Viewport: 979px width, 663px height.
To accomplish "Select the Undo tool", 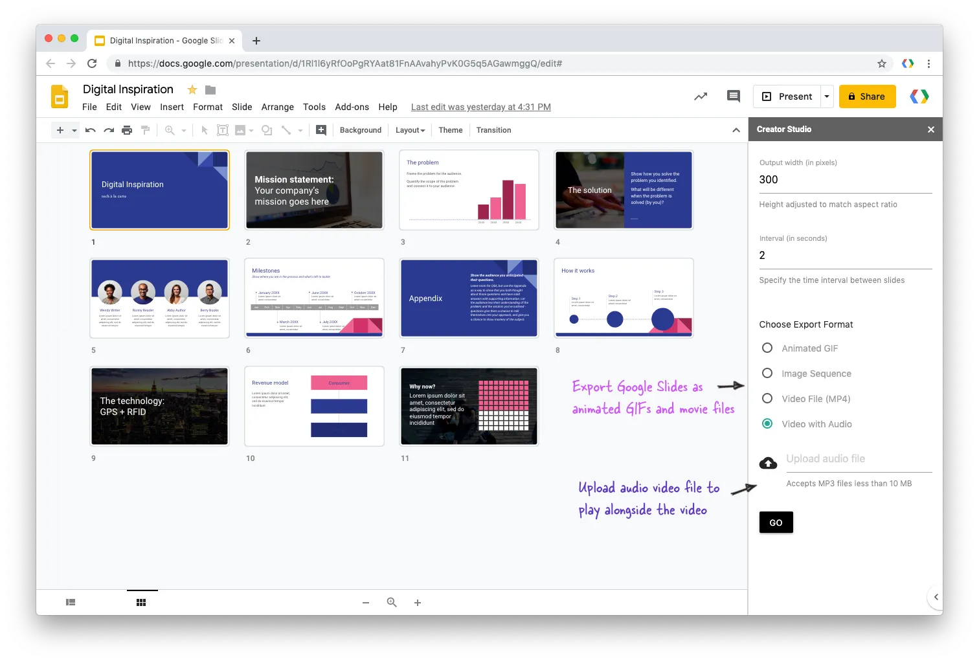I will tap(91, 129).
